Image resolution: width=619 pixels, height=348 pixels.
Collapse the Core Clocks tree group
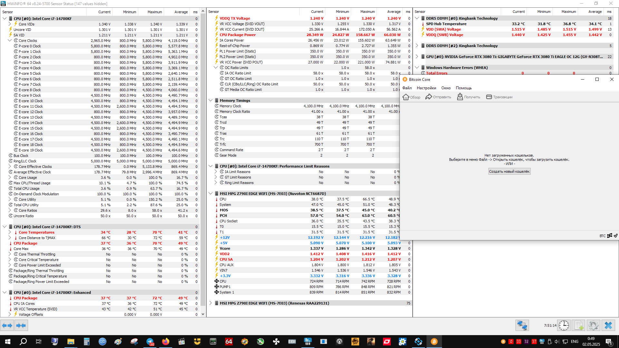[10, 41]
